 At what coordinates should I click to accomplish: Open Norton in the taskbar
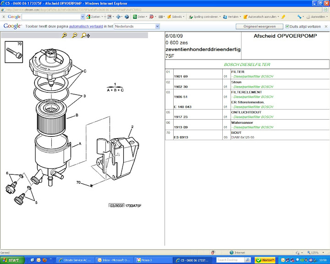[265, 260]
